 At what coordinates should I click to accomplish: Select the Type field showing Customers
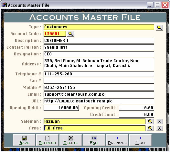pyautogui.click(x=99, y=27)
